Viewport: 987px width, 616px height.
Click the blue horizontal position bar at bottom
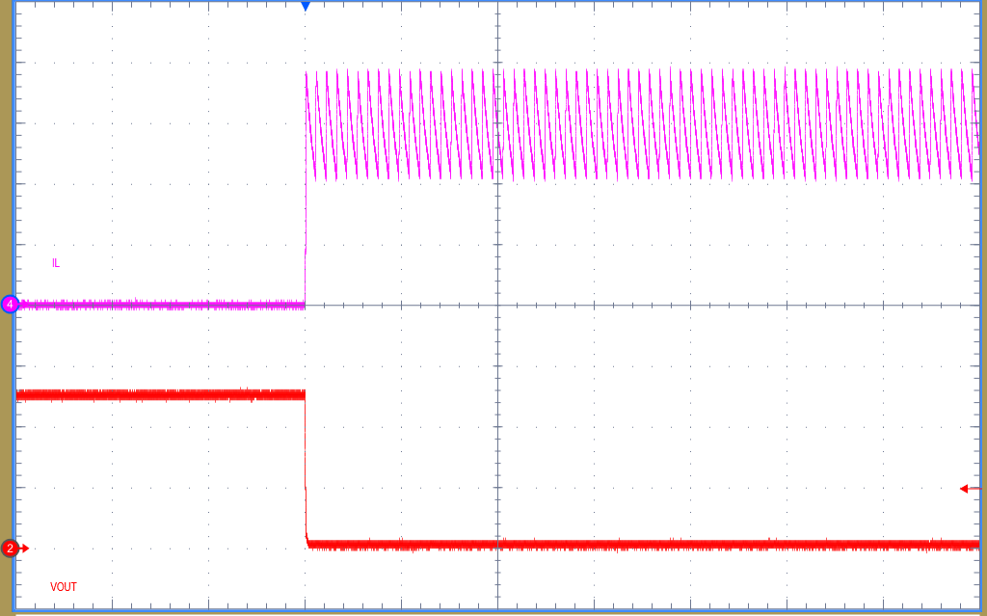click(x=493, y=610)
